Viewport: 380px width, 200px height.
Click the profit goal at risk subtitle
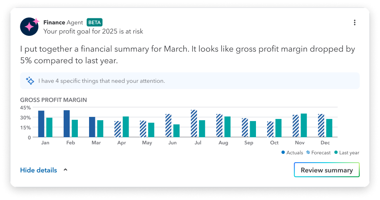point(93,31)
